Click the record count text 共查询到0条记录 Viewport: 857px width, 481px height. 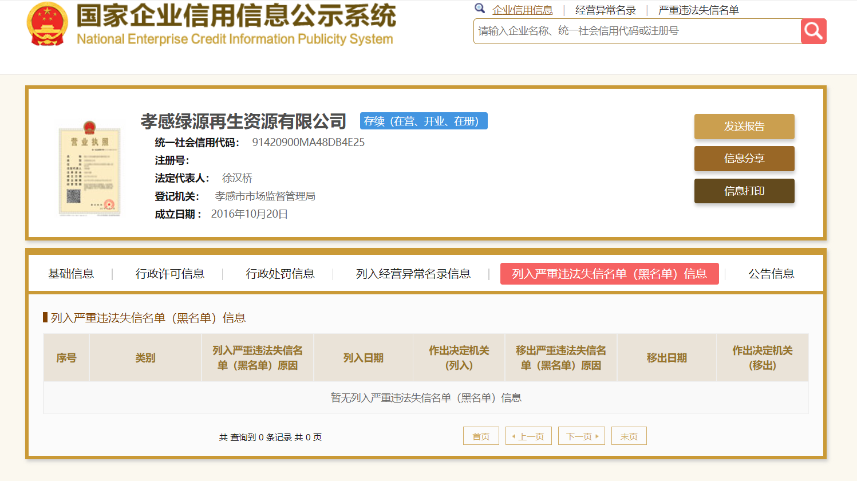click(270, 437)
